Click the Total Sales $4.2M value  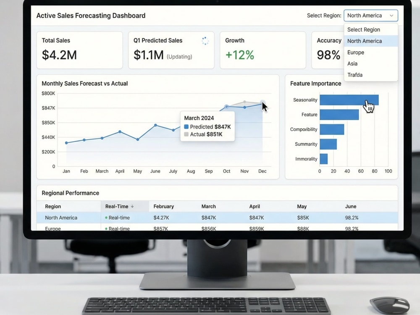[x=59, y=55]
